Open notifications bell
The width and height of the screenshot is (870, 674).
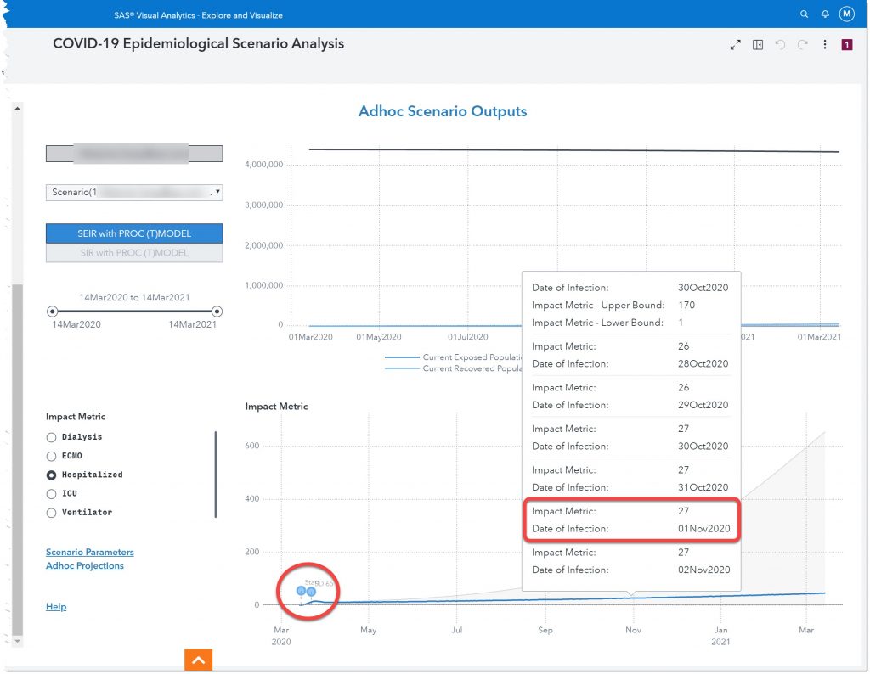[825, 14]
